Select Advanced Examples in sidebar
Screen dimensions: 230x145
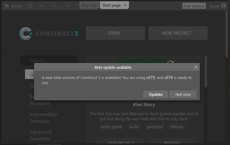tap(40, 135)
